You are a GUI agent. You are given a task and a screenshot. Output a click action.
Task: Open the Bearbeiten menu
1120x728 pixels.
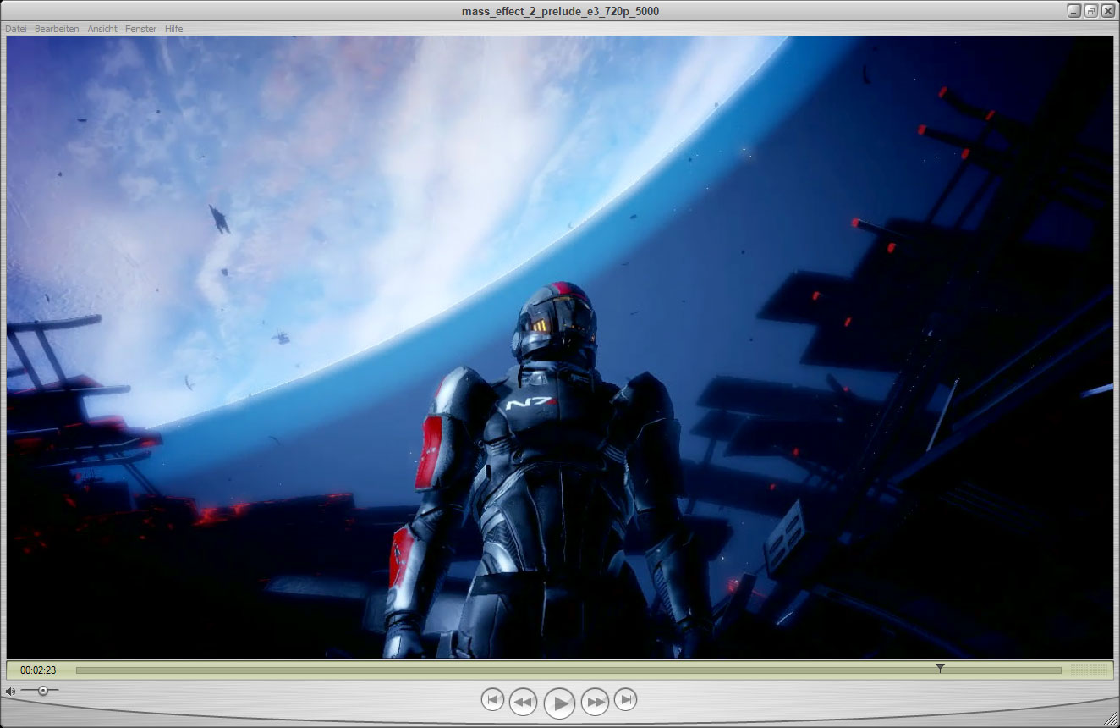click(57, 29)
